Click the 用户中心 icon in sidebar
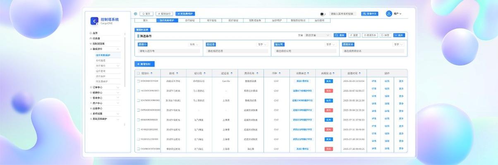Image resolution: width=498 pixels, height=165 pixels. pyautogui.click(x=91, y=103)
